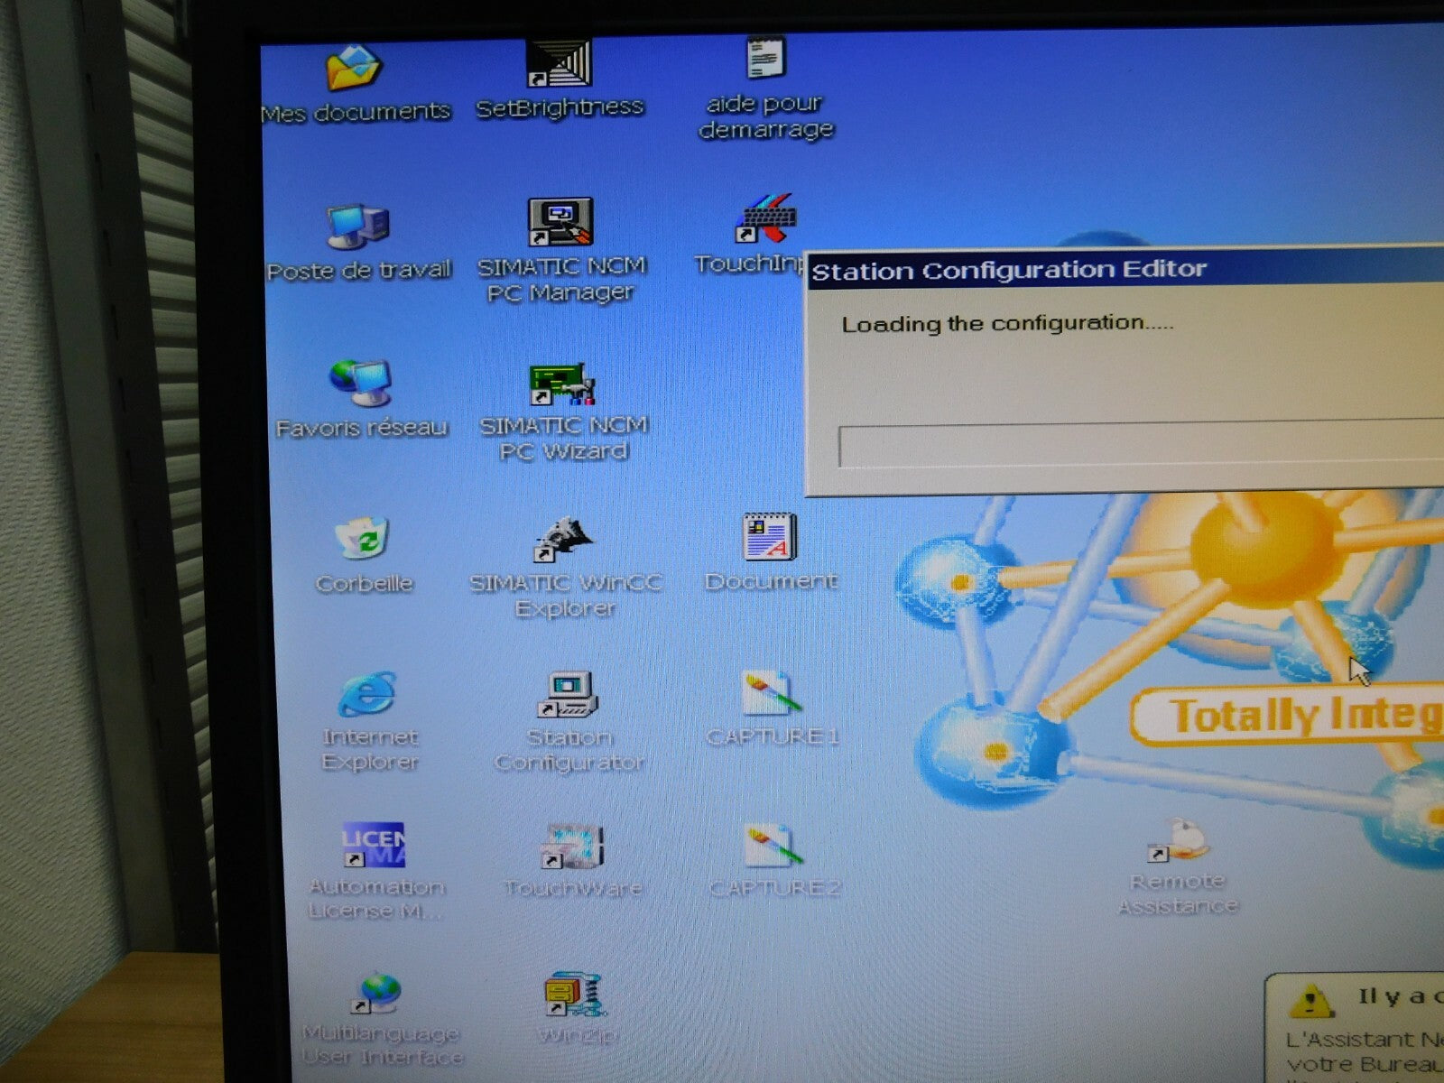Screen dimensions: 1444x1083
Task: Select the Station Configuration Editor title bar
Action: click(x=1125, y=269)
